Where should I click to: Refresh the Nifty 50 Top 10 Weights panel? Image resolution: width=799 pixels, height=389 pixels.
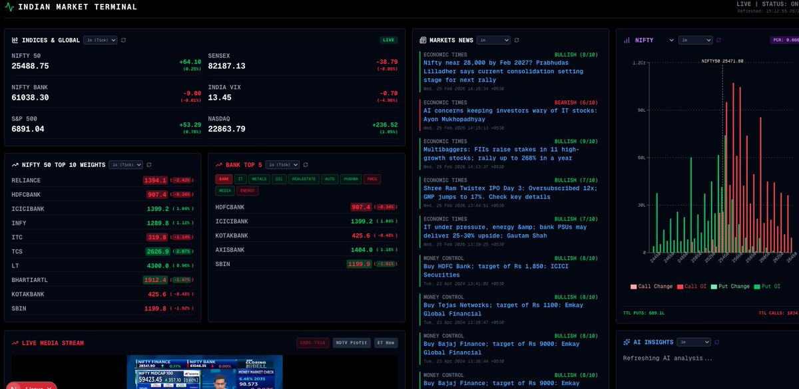point(149,164)
